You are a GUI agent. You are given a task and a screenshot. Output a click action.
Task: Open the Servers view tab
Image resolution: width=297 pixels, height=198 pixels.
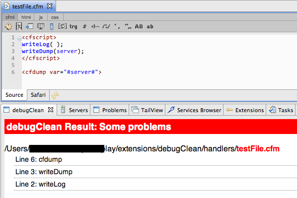[74, 110]
